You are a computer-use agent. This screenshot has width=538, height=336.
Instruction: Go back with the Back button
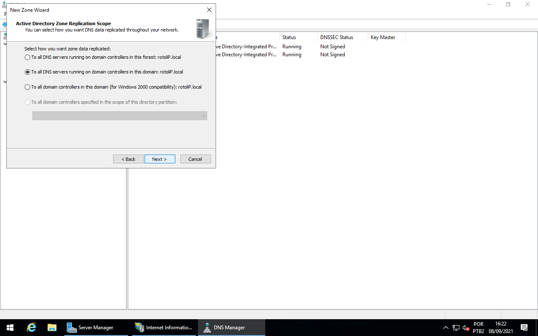click(128, 159)
